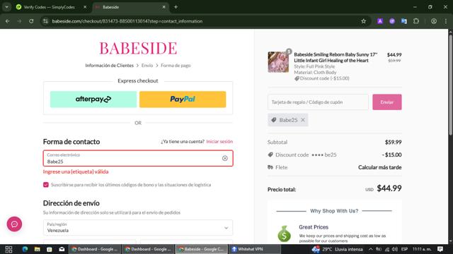Click the browser back arrow
453x254 pixels.
pos(8,21)
